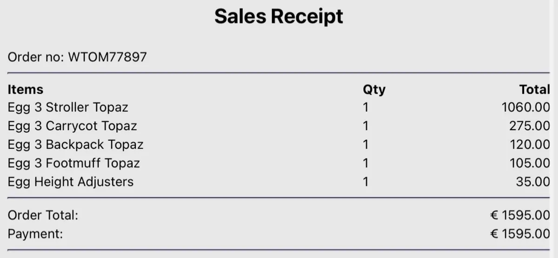Click the Order Total amount in euros
The height and width of the screenshot is (258, 558).
520,215
